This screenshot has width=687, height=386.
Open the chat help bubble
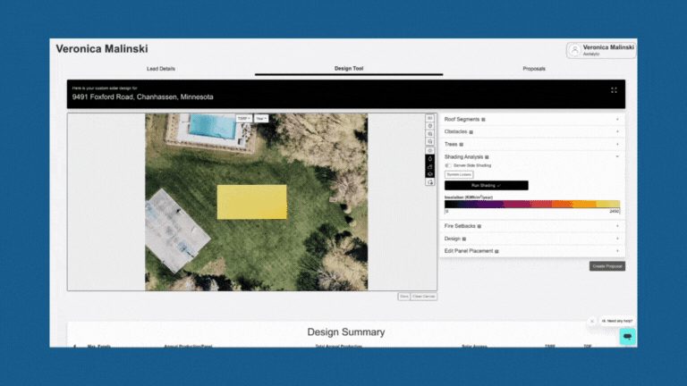pyautogui.click(x=627, y=337)
